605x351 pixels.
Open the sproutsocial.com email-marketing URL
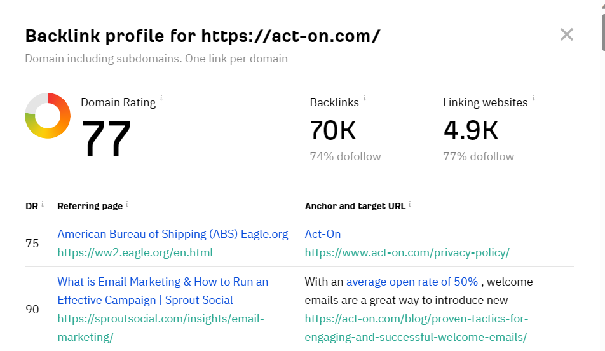[x=161, y=328]
